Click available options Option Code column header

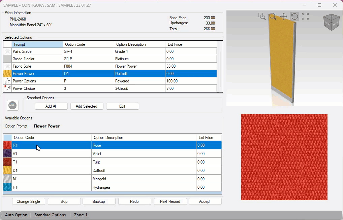point(52,138)
